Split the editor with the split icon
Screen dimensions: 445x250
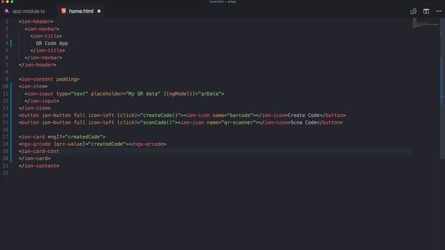click(x=426, y=11)
